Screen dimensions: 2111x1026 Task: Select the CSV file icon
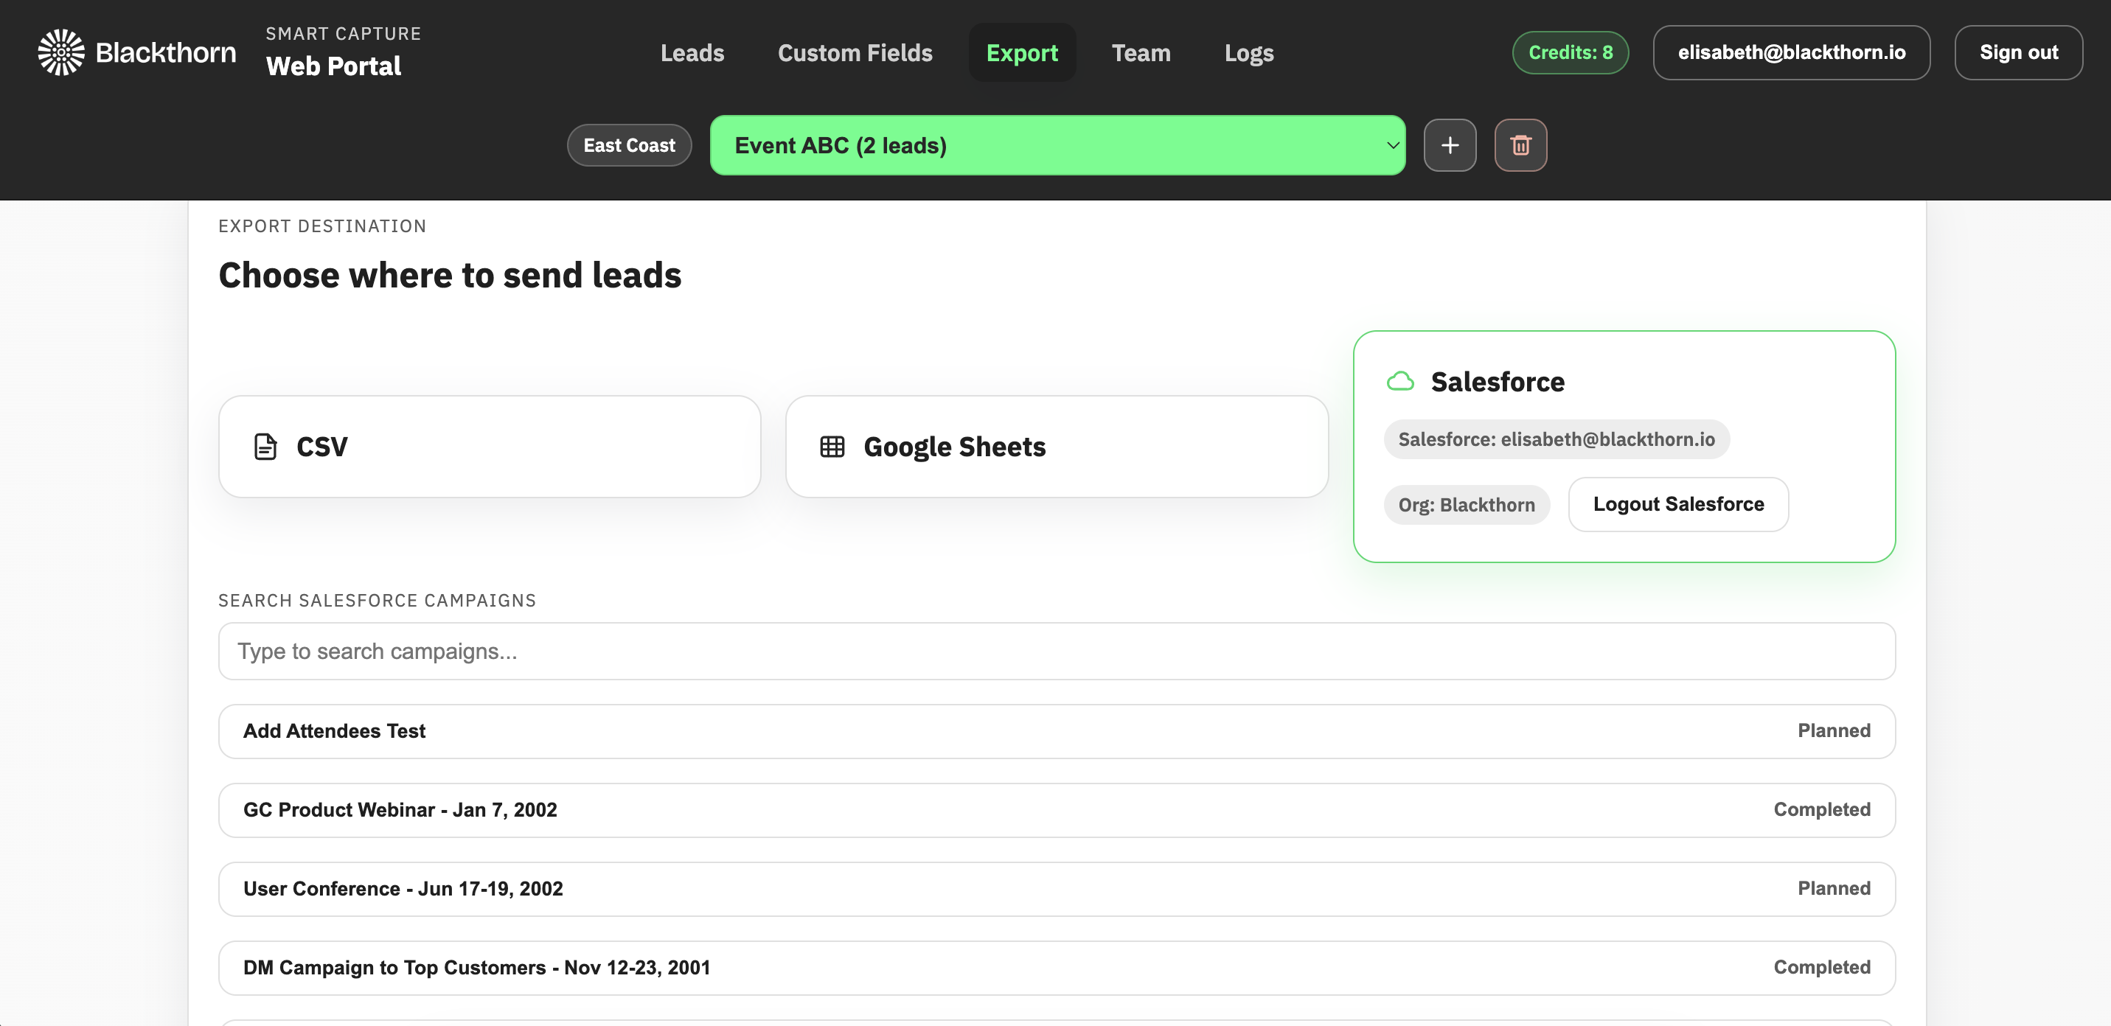click(x=264, y=446)
